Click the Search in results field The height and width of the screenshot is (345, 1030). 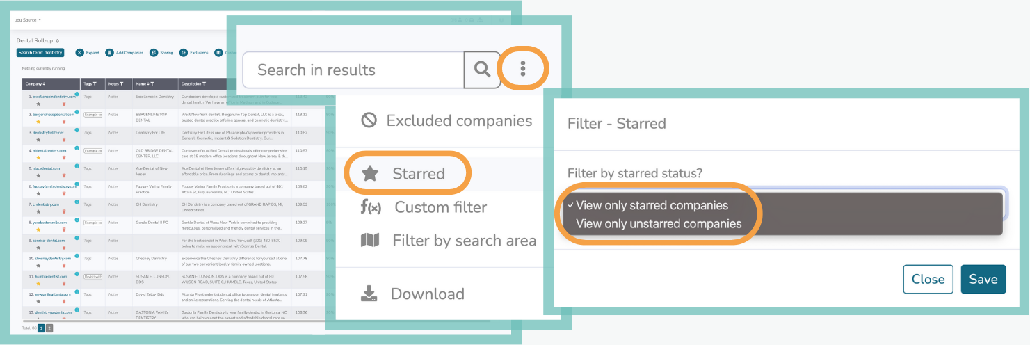pyautogui.click(x=353, y=70)
